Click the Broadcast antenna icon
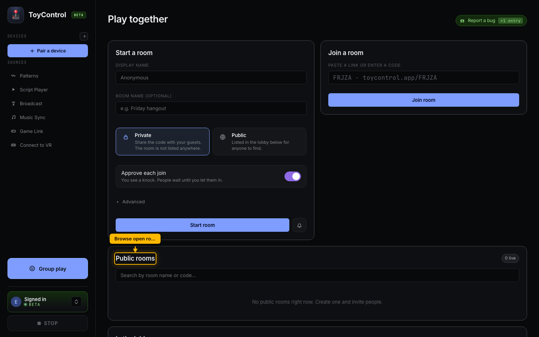The height and width of the screenshot is (337, 539). pos(13,103)
